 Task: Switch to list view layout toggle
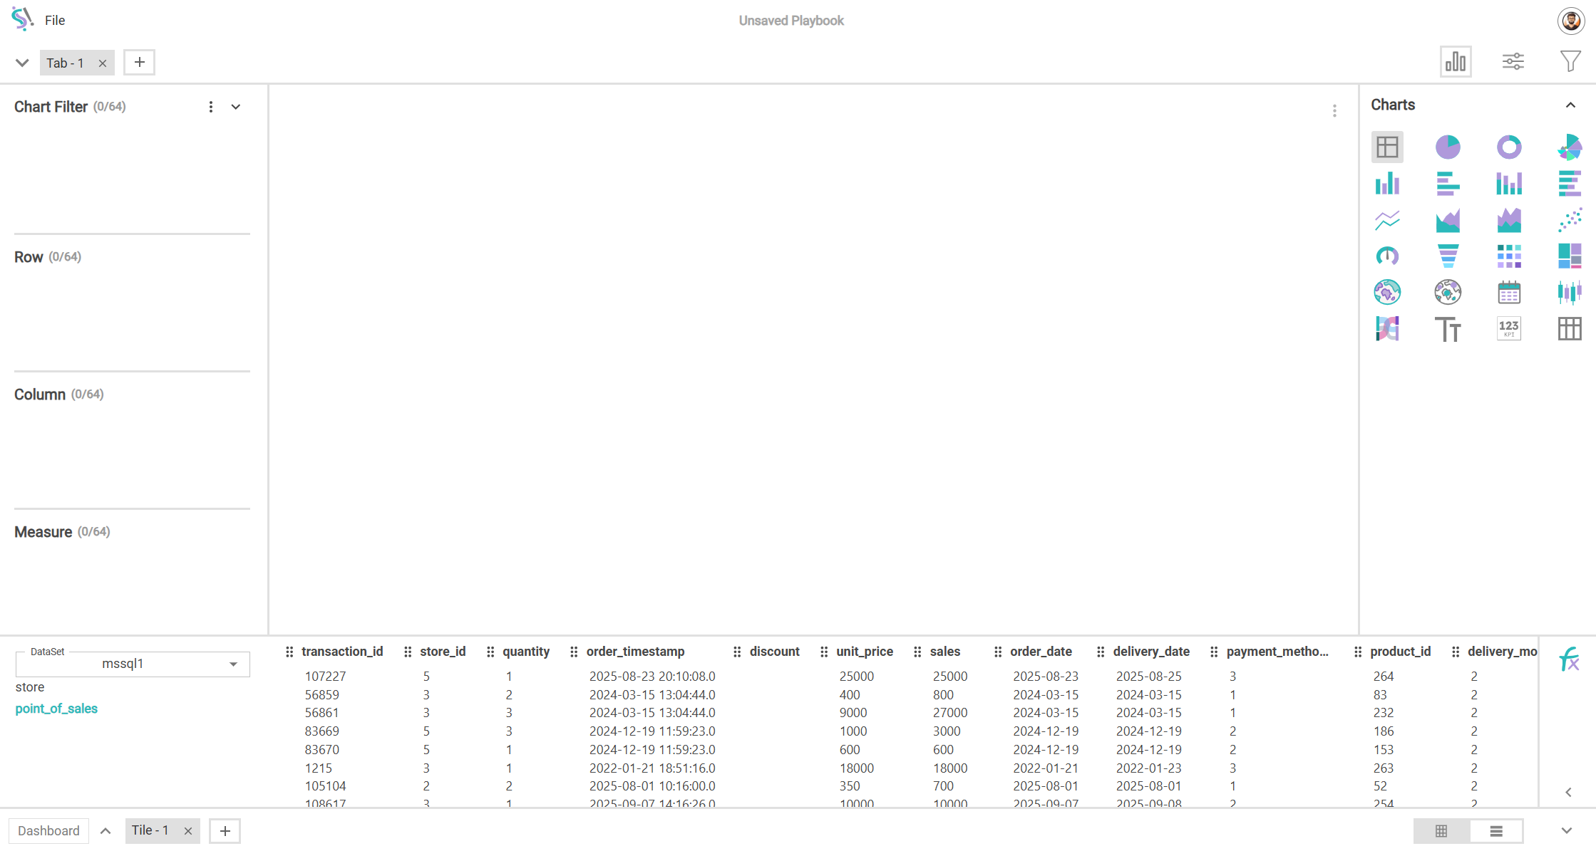point(1496,831)
